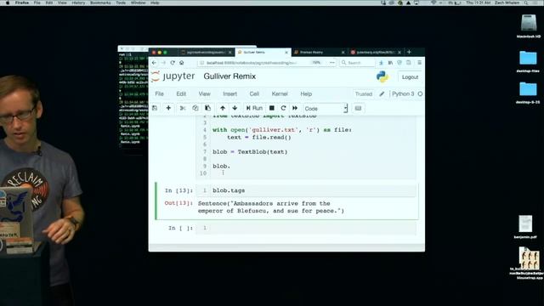Viewport: 544px width, 306px height.
Task: Open the Firefox menu in macOS menu bar
Action: (22, 3)
